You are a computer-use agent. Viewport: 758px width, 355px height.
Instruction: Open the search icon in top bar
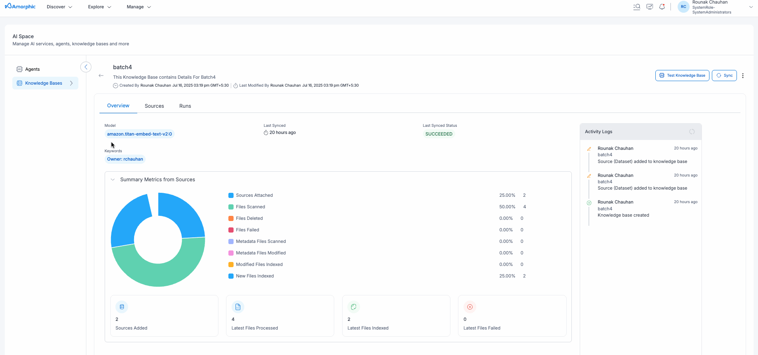pos(637,7)
